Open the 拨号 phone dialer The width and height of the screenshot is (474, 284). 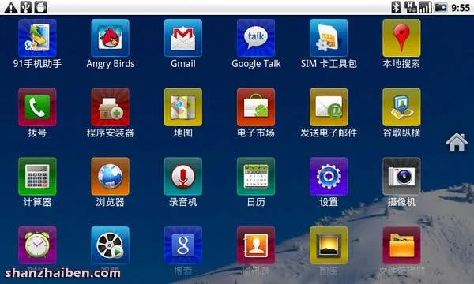37,107
